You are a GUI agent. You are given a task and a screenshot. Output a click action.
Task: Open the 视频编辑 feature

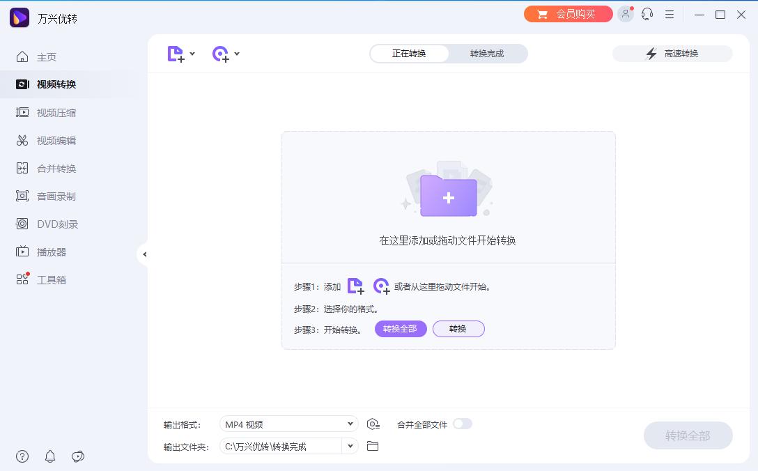[x=56, y=140]
